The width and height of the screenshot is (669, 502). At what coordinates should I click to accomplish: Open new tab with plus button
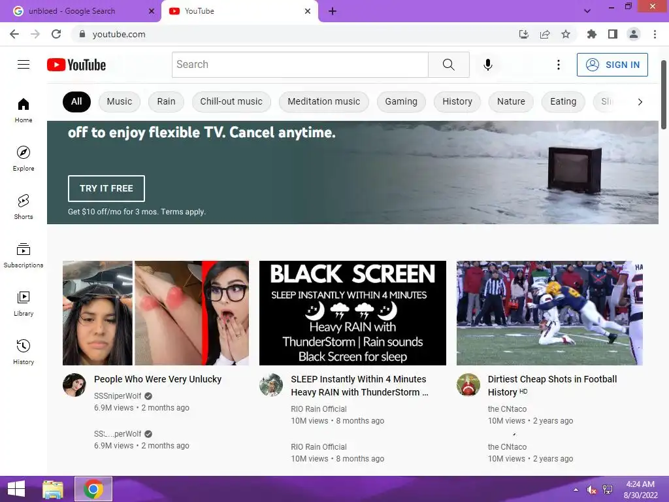click(333, 11)
